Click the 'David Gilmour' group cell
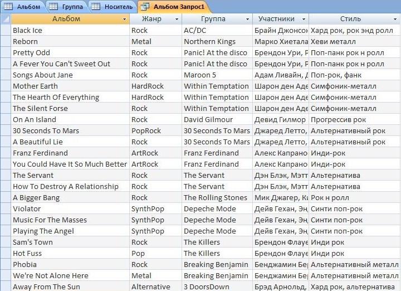 point(217,119)
